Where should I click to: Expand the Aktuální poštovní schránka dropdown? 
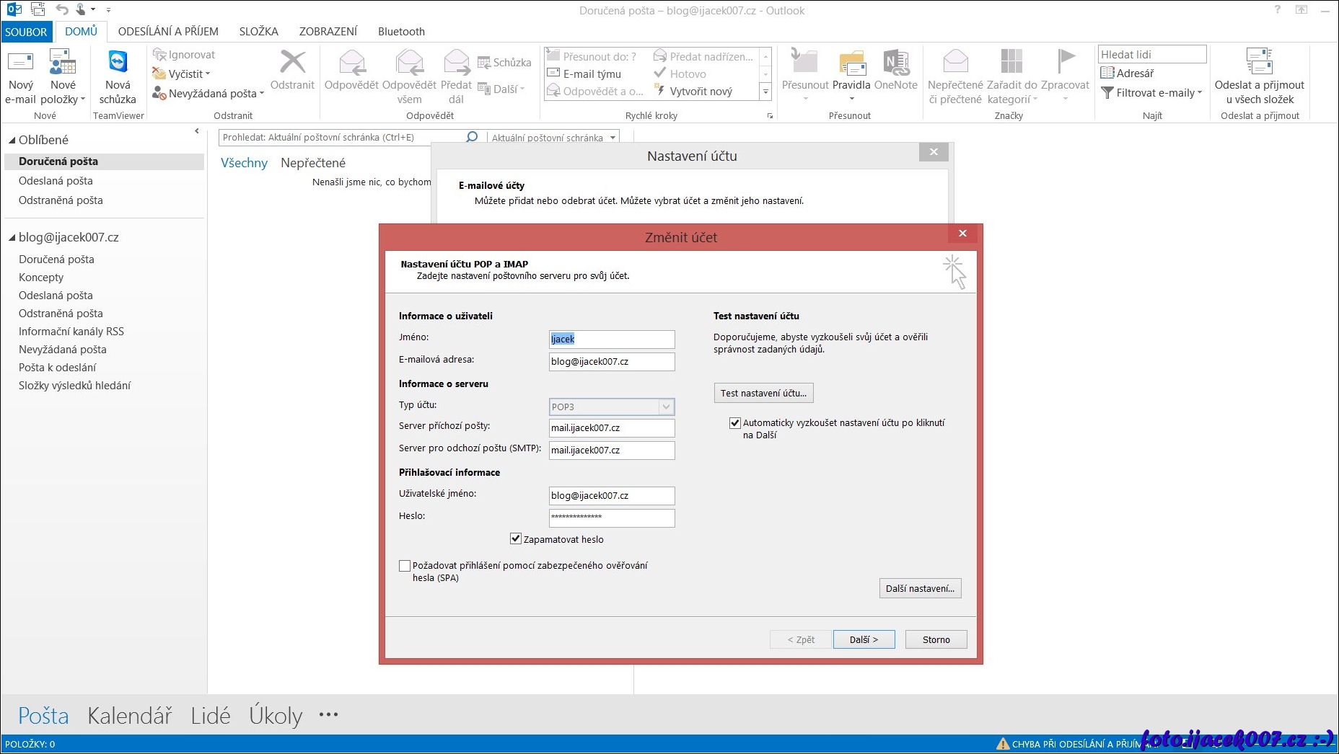click(x=613, y=138)
